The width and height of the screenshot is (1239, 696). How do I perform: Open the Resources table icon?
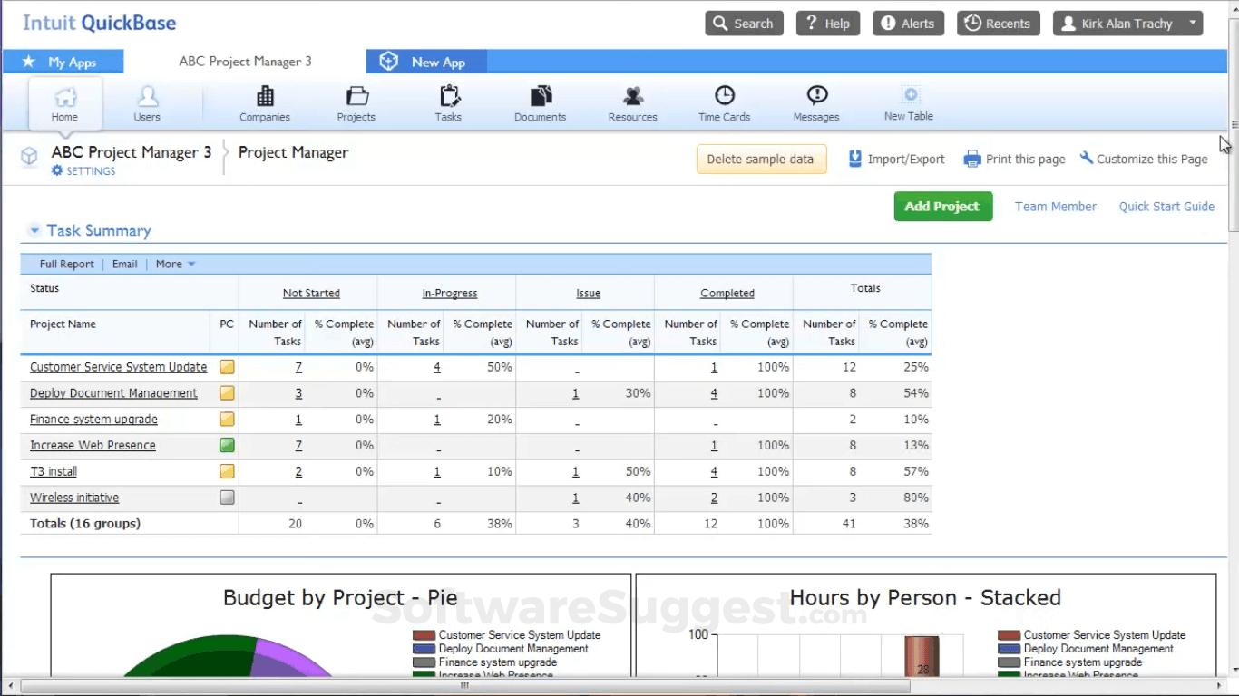pyautogui.click(x=632, y=96)
